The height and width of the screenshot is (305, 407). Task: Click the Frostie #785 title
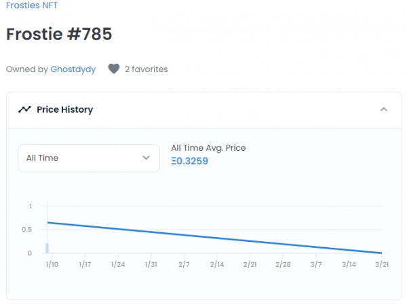[59, 34]
